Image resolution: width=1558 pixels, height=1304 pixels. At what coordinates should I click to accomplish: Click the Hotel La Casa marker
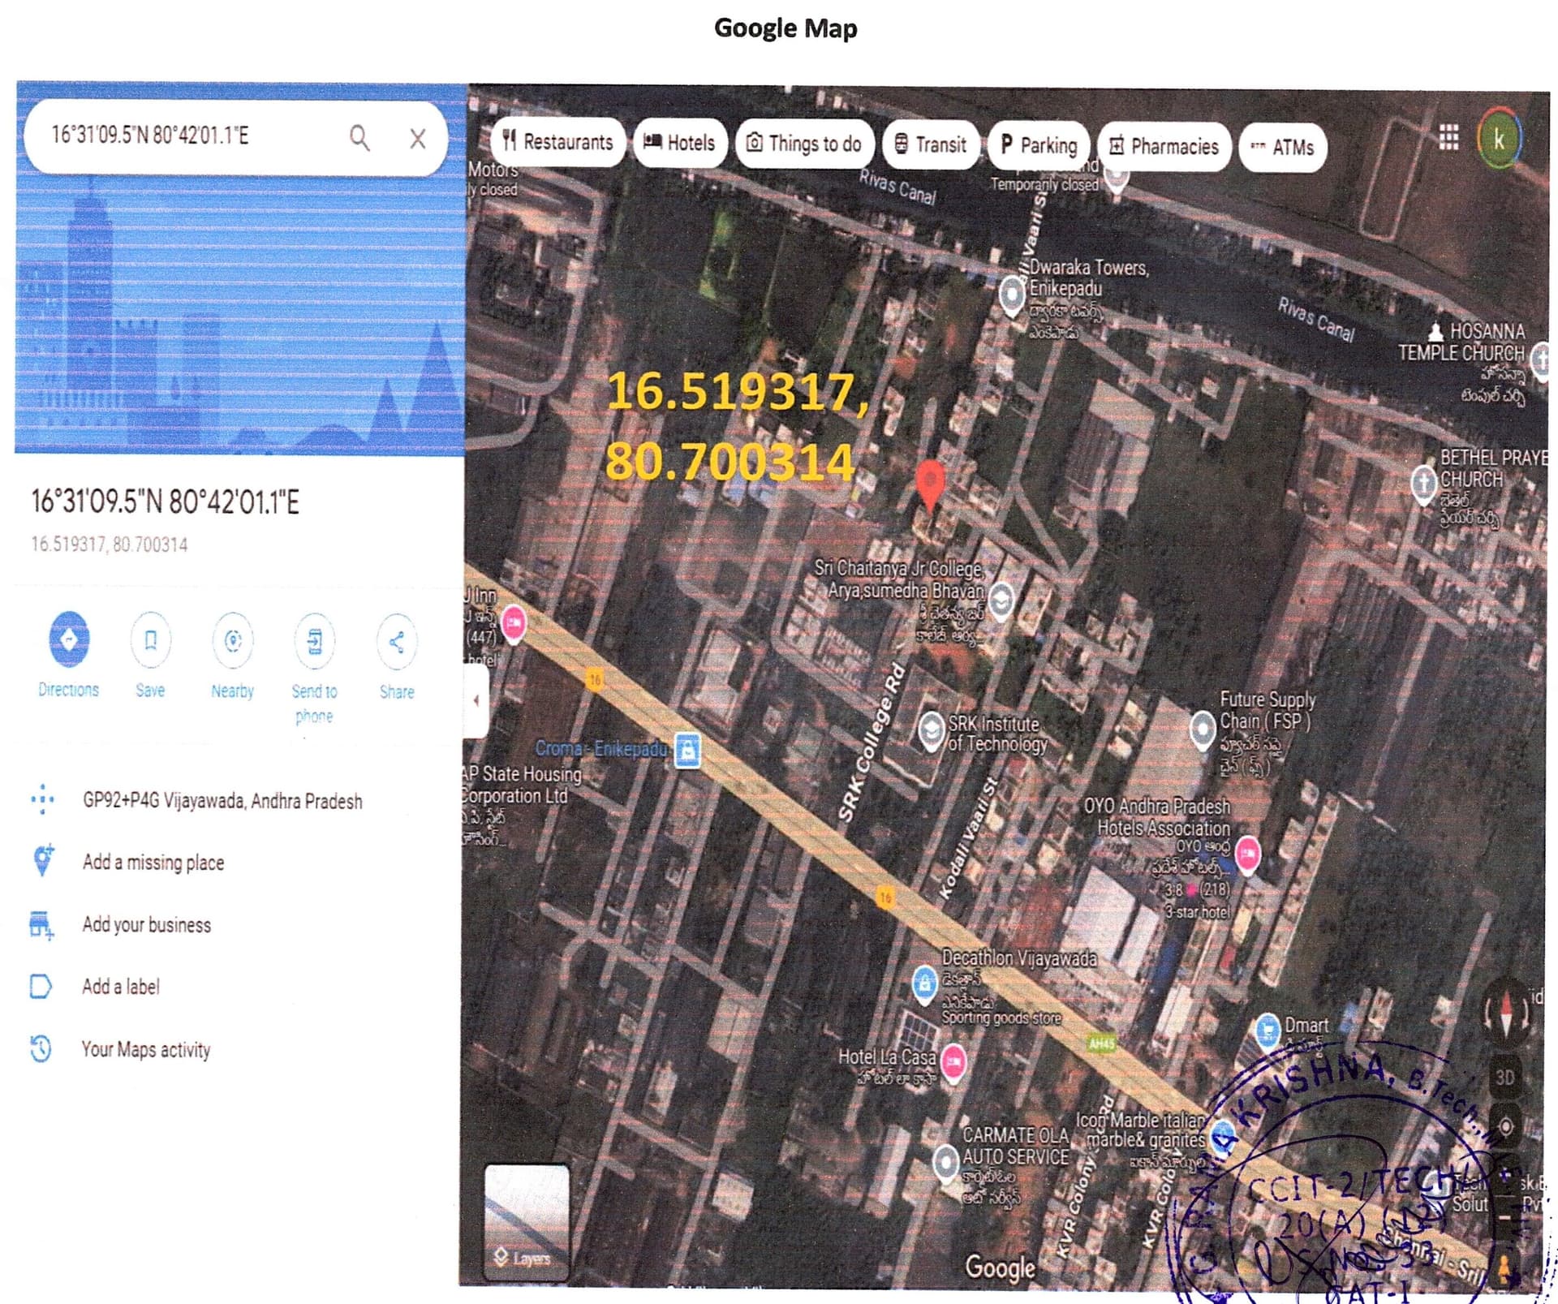953,1062
